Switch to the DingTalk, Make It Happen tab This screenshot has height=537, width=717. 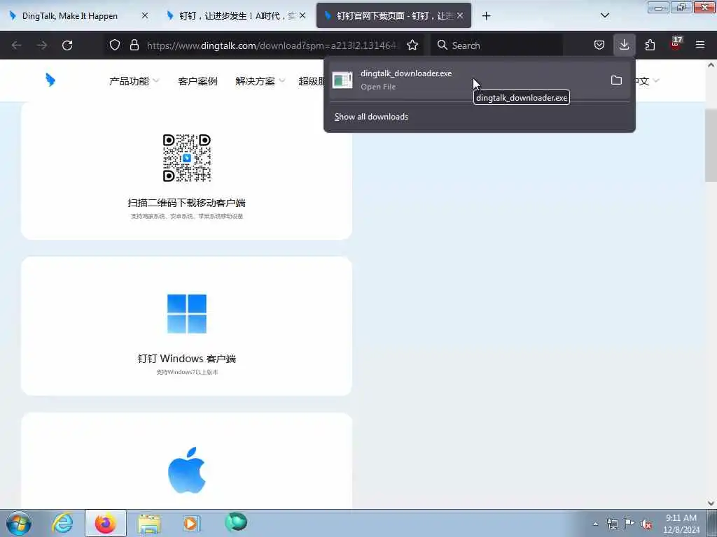point(70,16)
